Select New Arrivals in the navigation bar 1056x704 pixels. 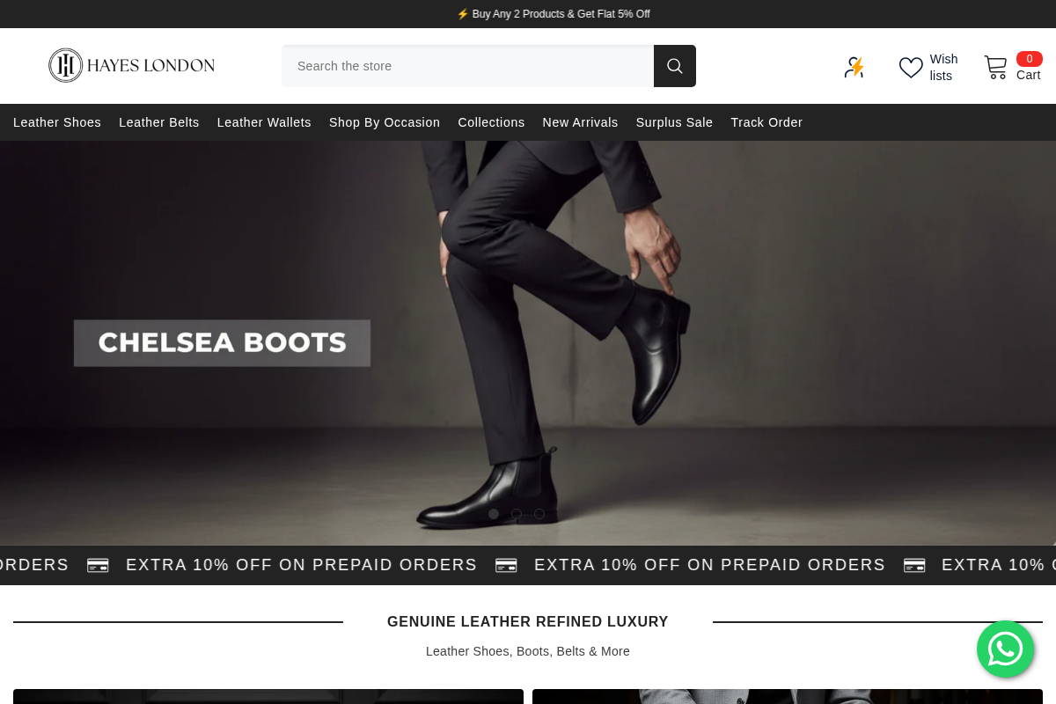580,122
